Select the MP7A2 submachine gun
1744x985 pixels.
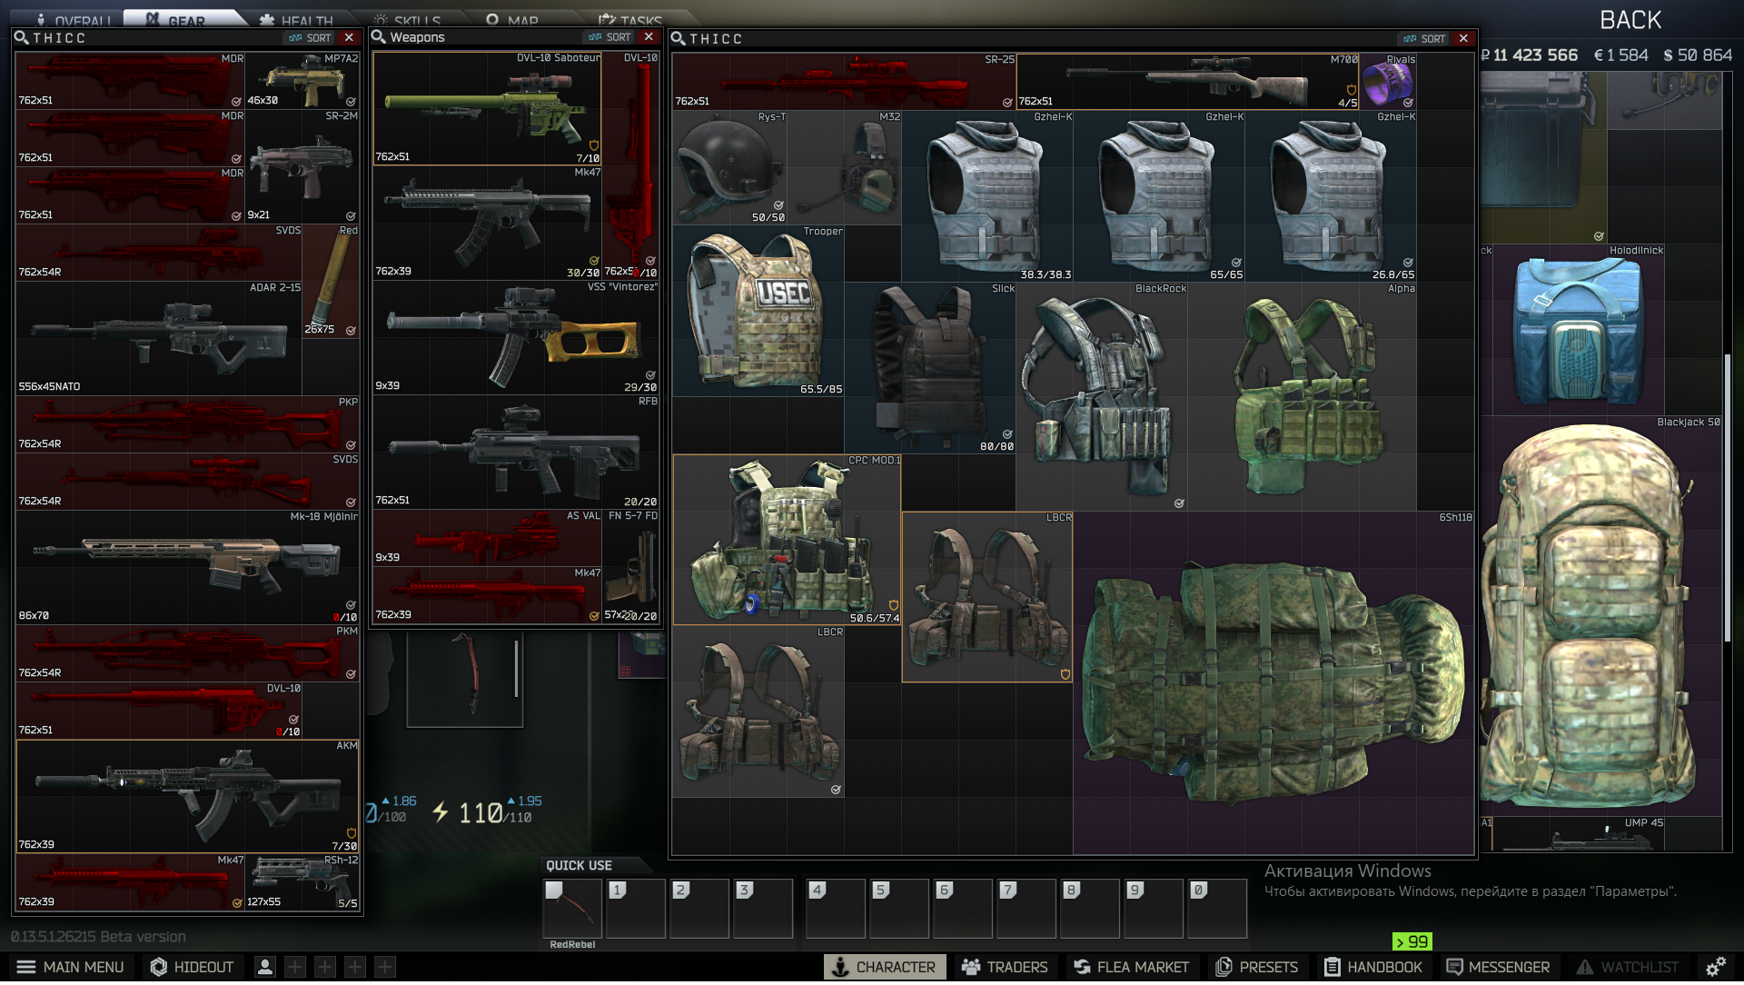coord(302,80)
